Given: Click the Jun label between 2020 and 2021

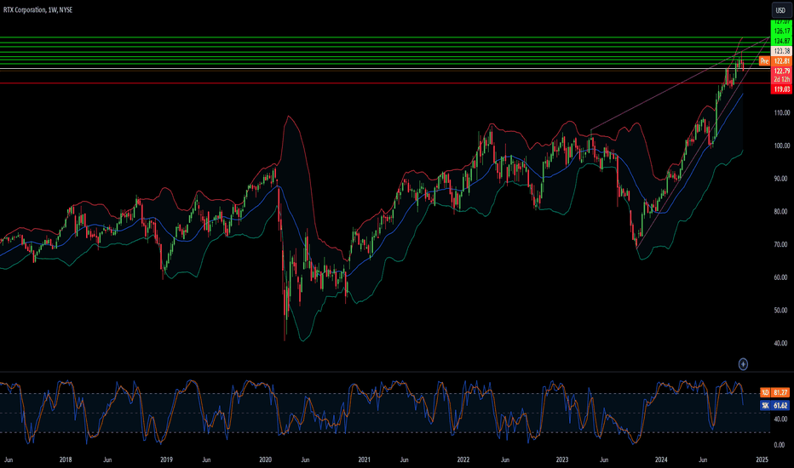Looking at the screenshot, I should (305, 459).
